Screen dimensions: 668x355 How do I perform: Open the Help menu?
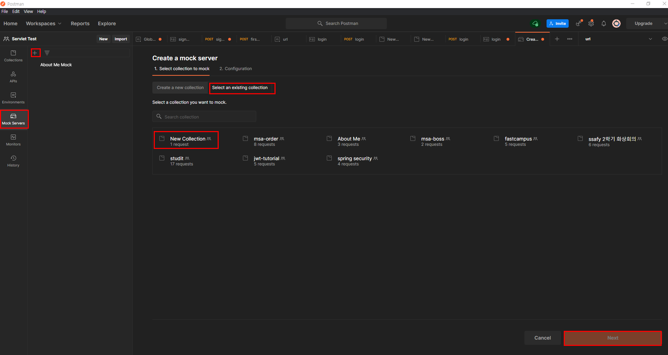pos(41,12)
